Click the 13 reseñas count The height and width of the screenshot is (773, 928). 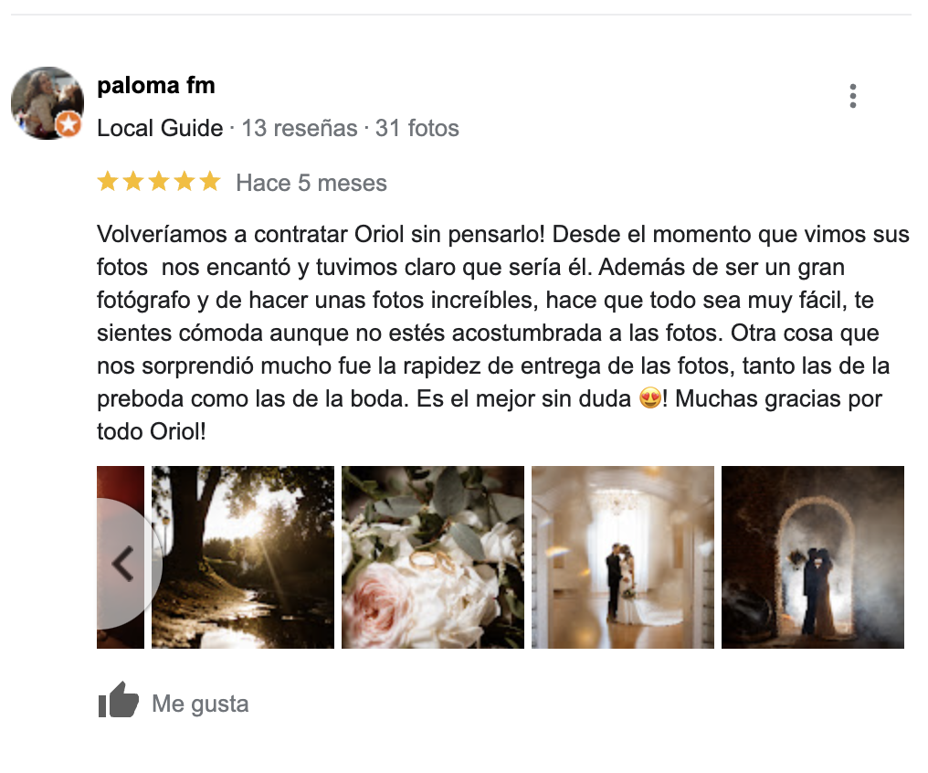300,129
